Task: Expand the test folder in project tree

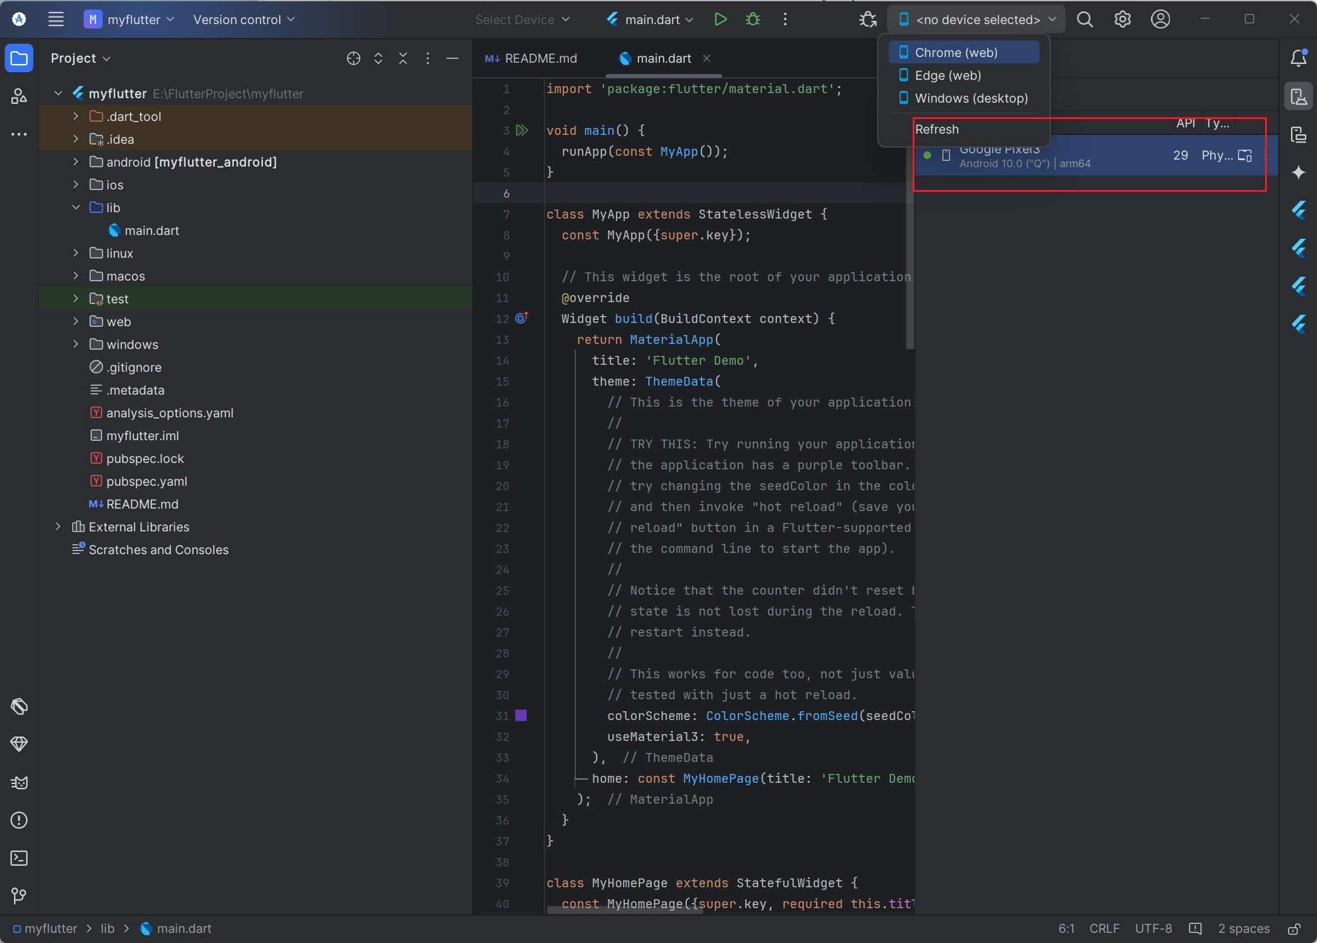Action: tap(75, 299)
